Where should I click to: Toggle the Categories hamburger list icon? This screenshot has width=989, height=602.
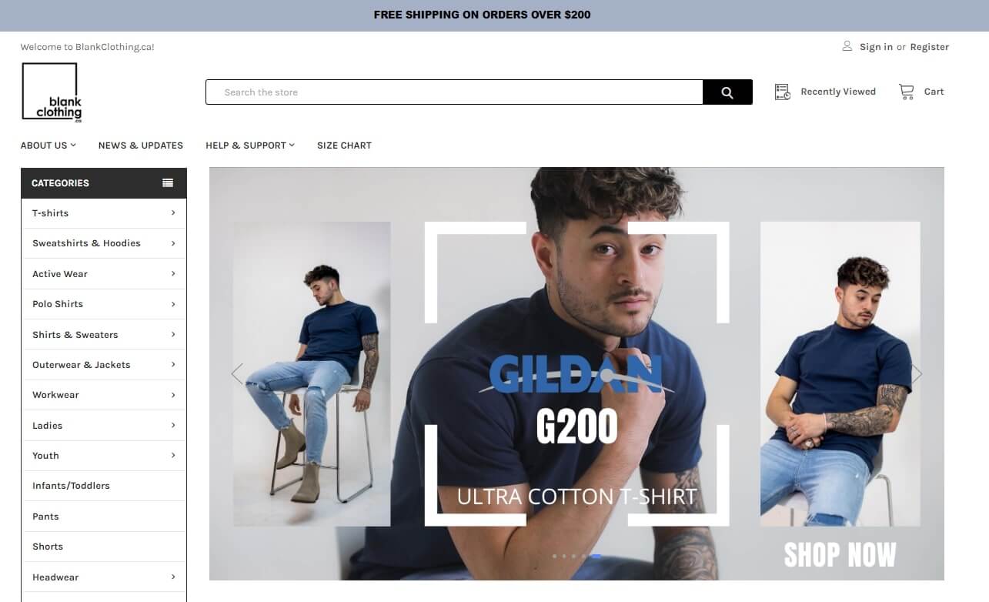coord(168,183)
